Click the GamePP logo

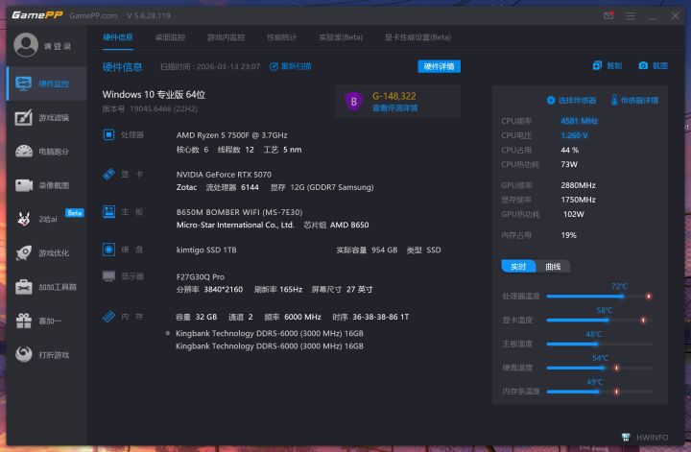[x=37, y=15]
